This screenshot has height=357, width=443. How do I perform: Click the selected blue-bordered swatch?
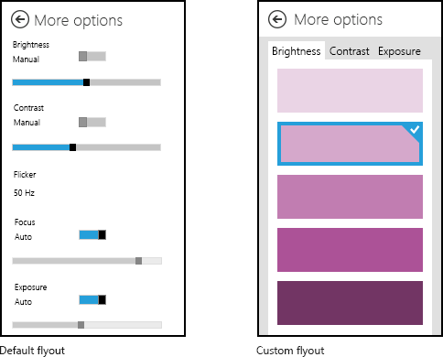350,144
